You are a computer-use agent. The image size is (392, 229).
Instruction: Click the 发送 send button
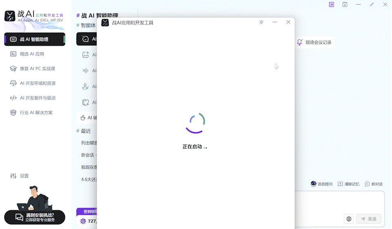coord(369,219)
